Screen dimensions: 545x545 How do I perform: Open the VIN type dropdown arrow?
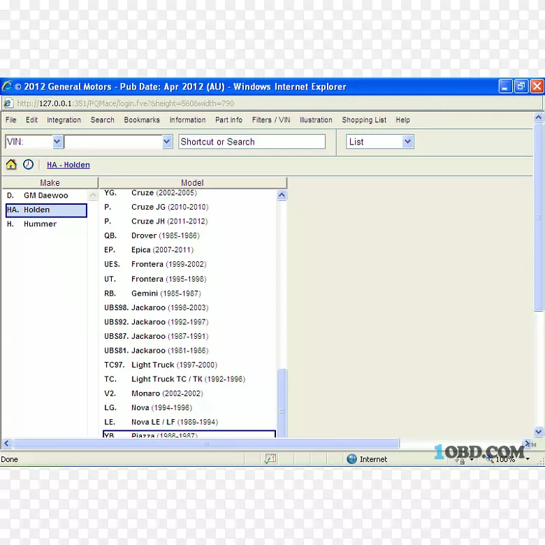[x=57, y=142]
